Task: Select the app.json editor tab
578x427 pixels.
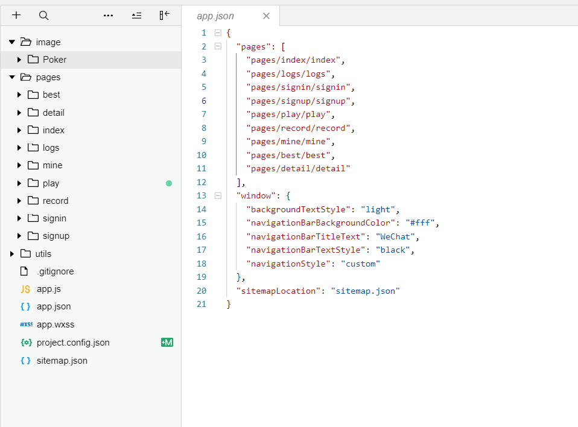Action: point(230,16)
